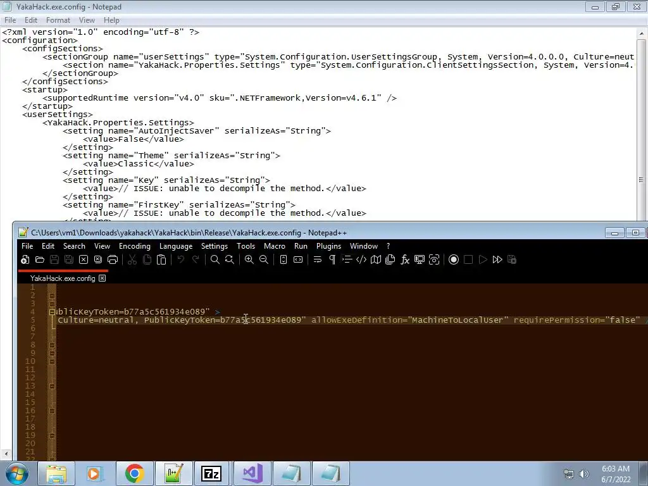Screen dimensions: 648x486
Task: Open Folder as Workspace monitor icon
Action: pyautogui.click(x=420, y=259)
